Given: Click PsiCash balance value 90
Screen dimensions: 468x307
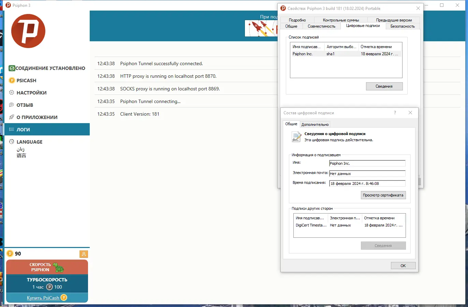Looking at the screenshot, I should 18,253.
